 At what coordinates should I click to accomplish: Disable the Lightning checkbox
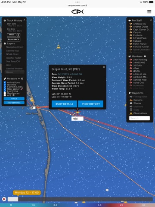(x=5, y=91)
